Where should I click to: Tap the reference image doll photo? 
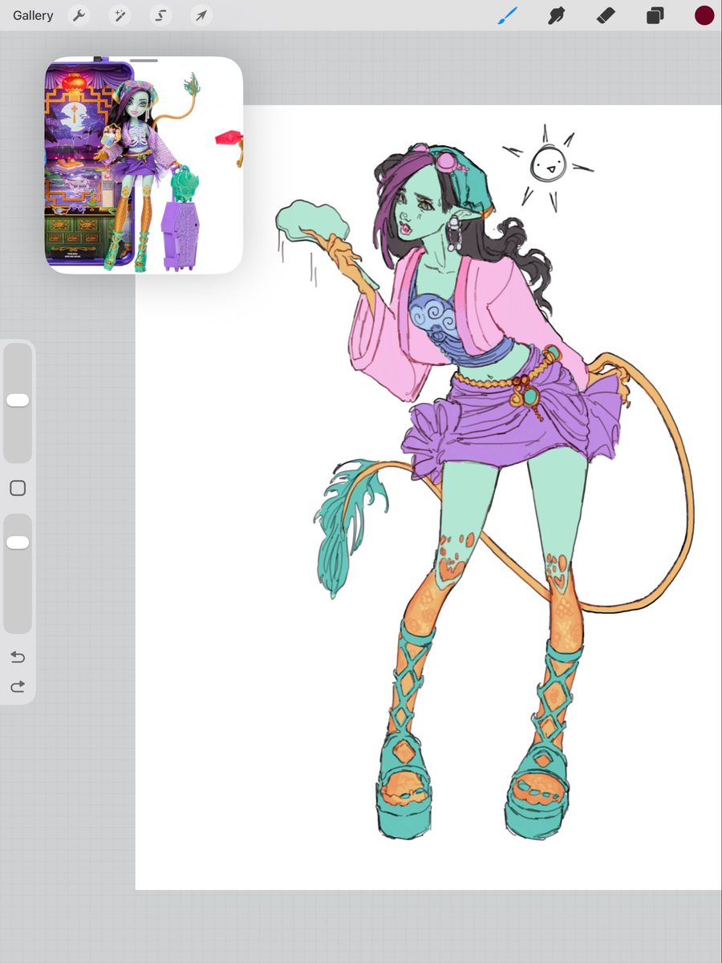click(x=144, y=167)
